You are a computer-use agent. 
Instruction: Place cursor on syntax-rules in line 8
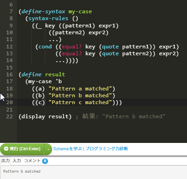click(48, 18)
